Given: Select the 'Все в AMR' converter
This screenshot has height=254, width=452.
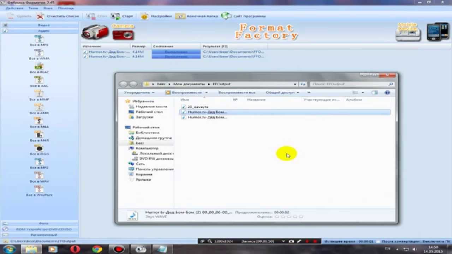Looking at the screenshot, I should (39, 109).
